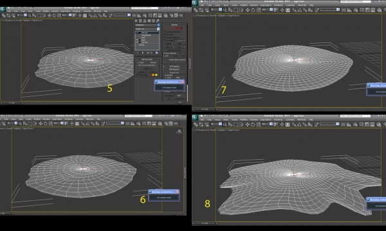Open Modifiers menu in step 5 window

[x=46, y=12]
